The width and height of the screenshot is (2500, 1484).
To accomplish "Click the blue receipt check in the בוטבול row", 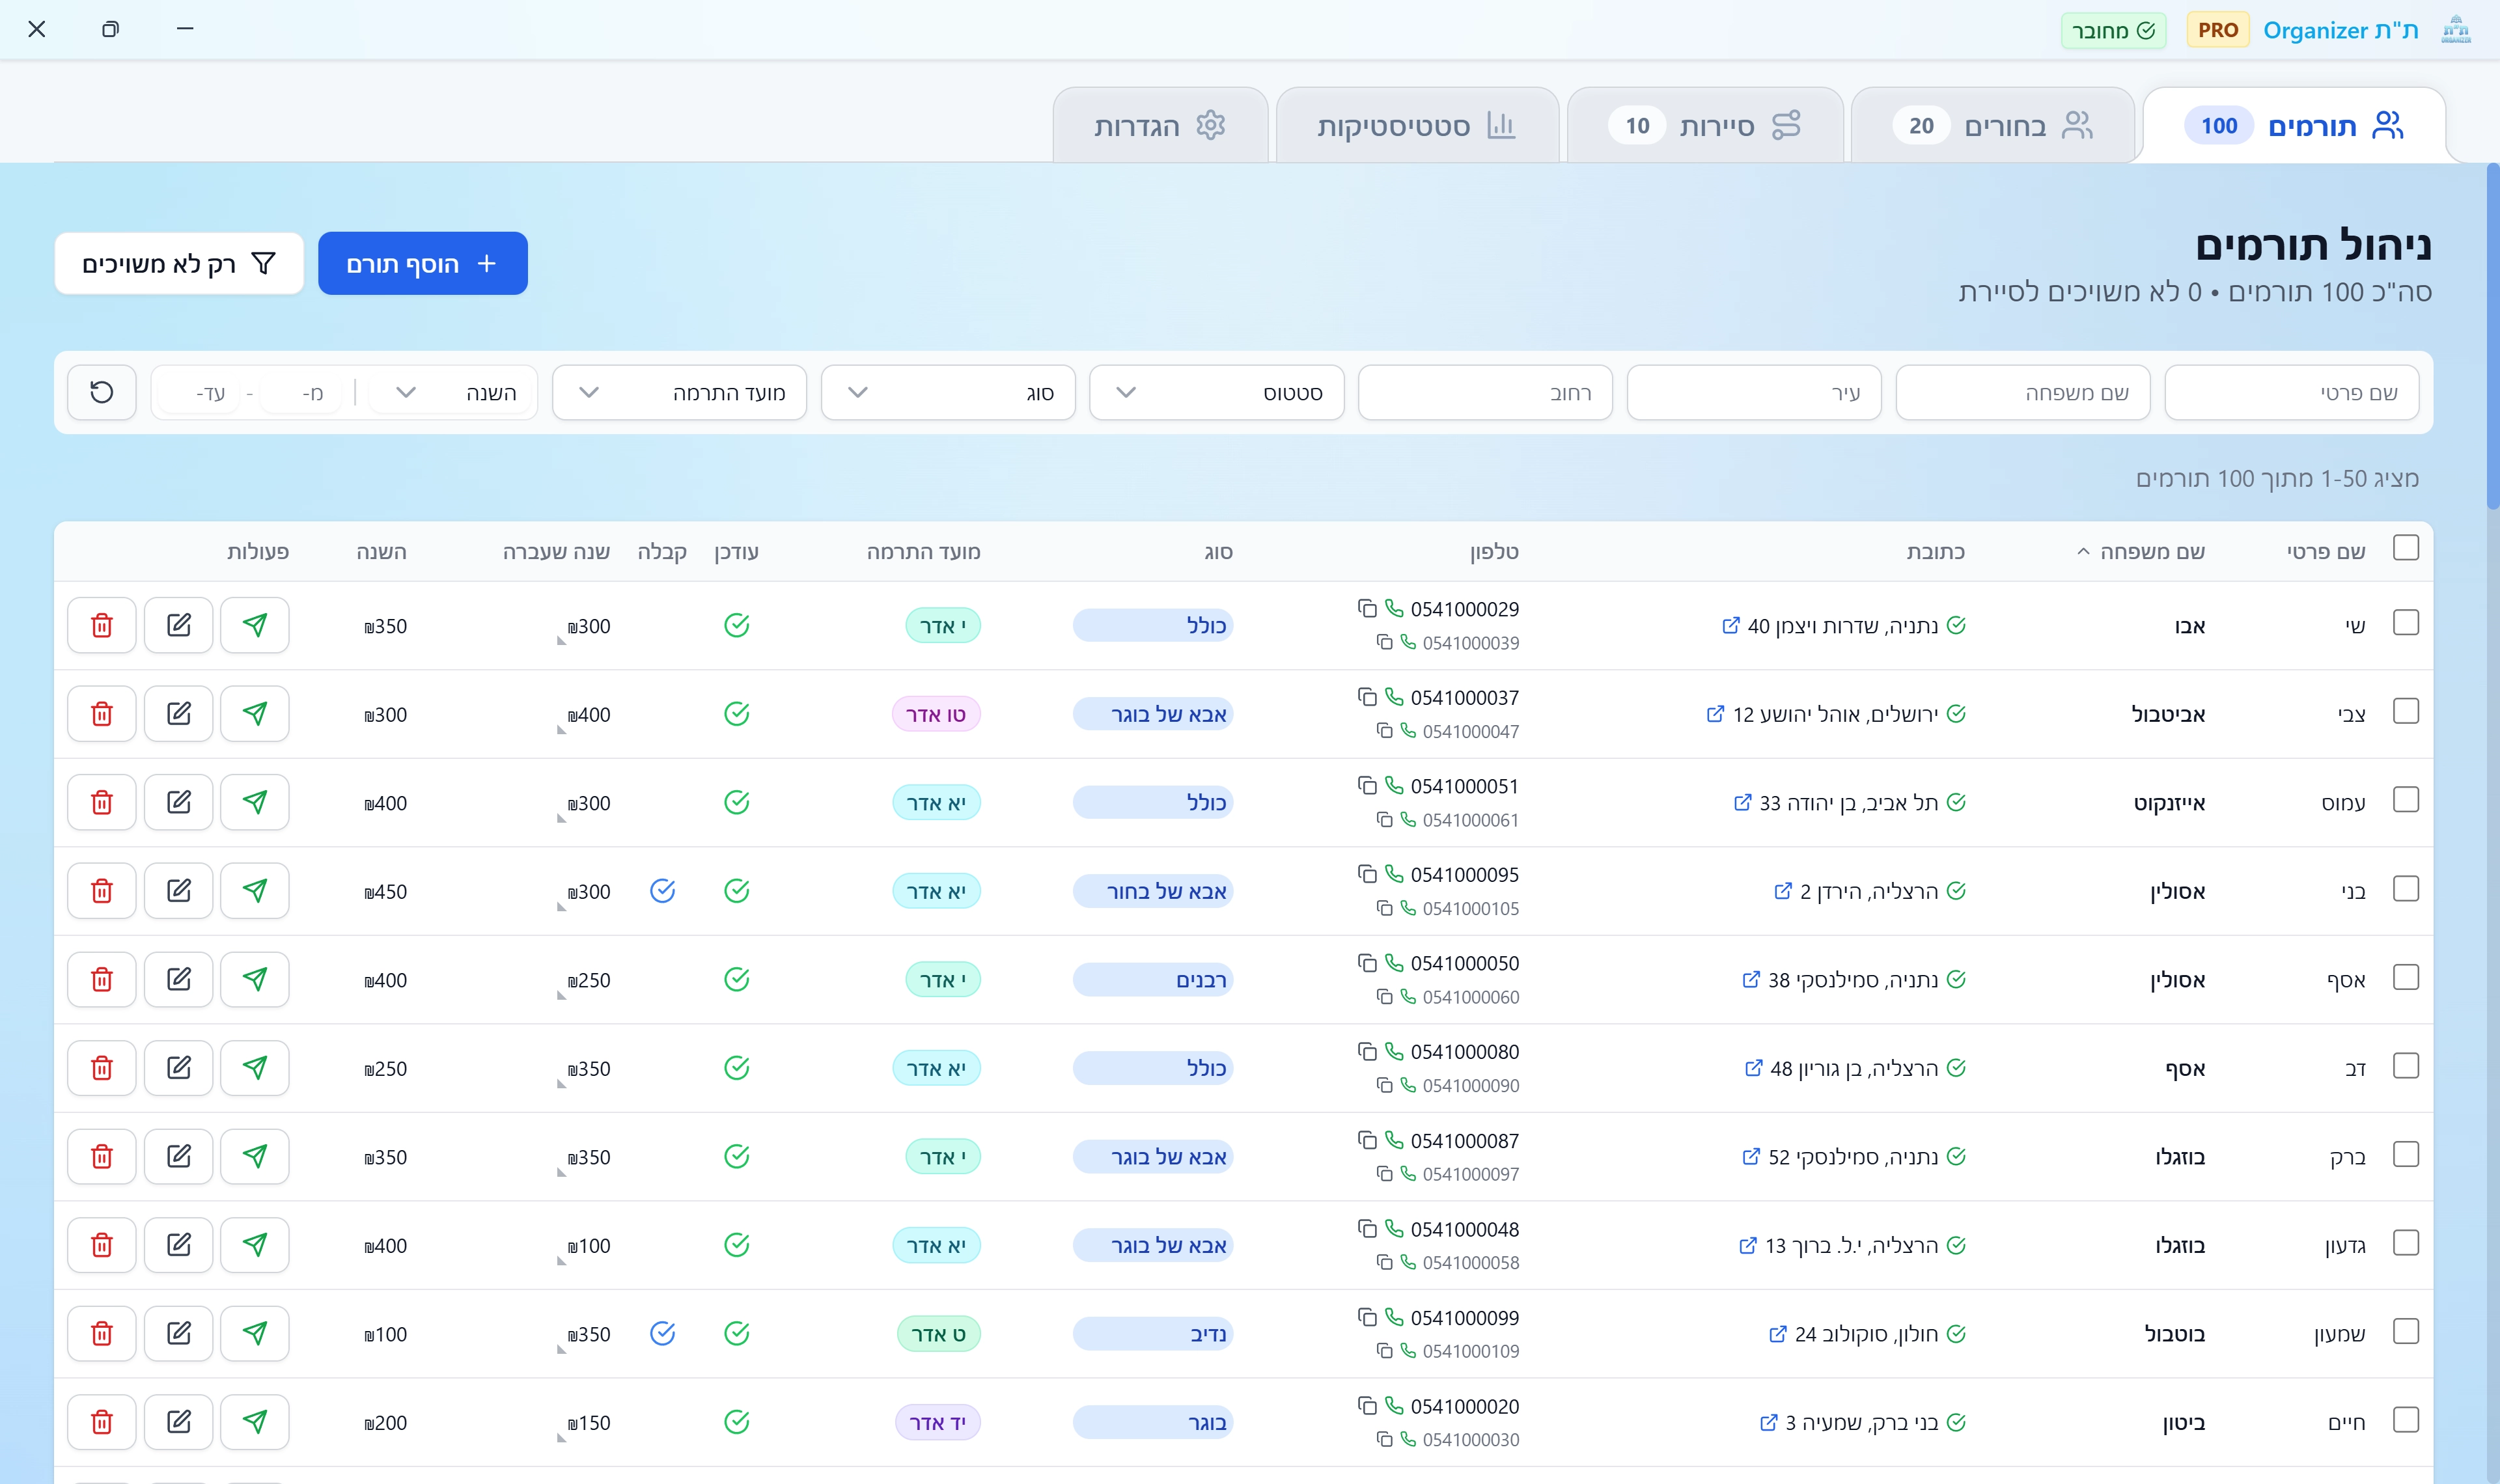I will coord(662,1333).
